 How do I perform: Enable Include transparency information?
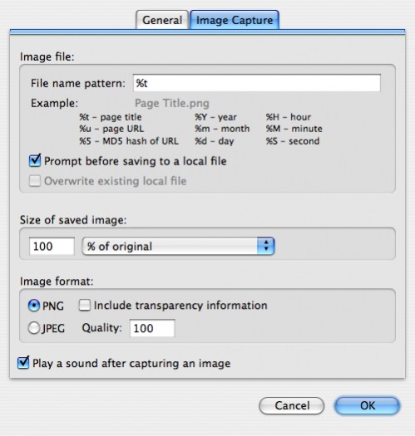tap(85, 305)
